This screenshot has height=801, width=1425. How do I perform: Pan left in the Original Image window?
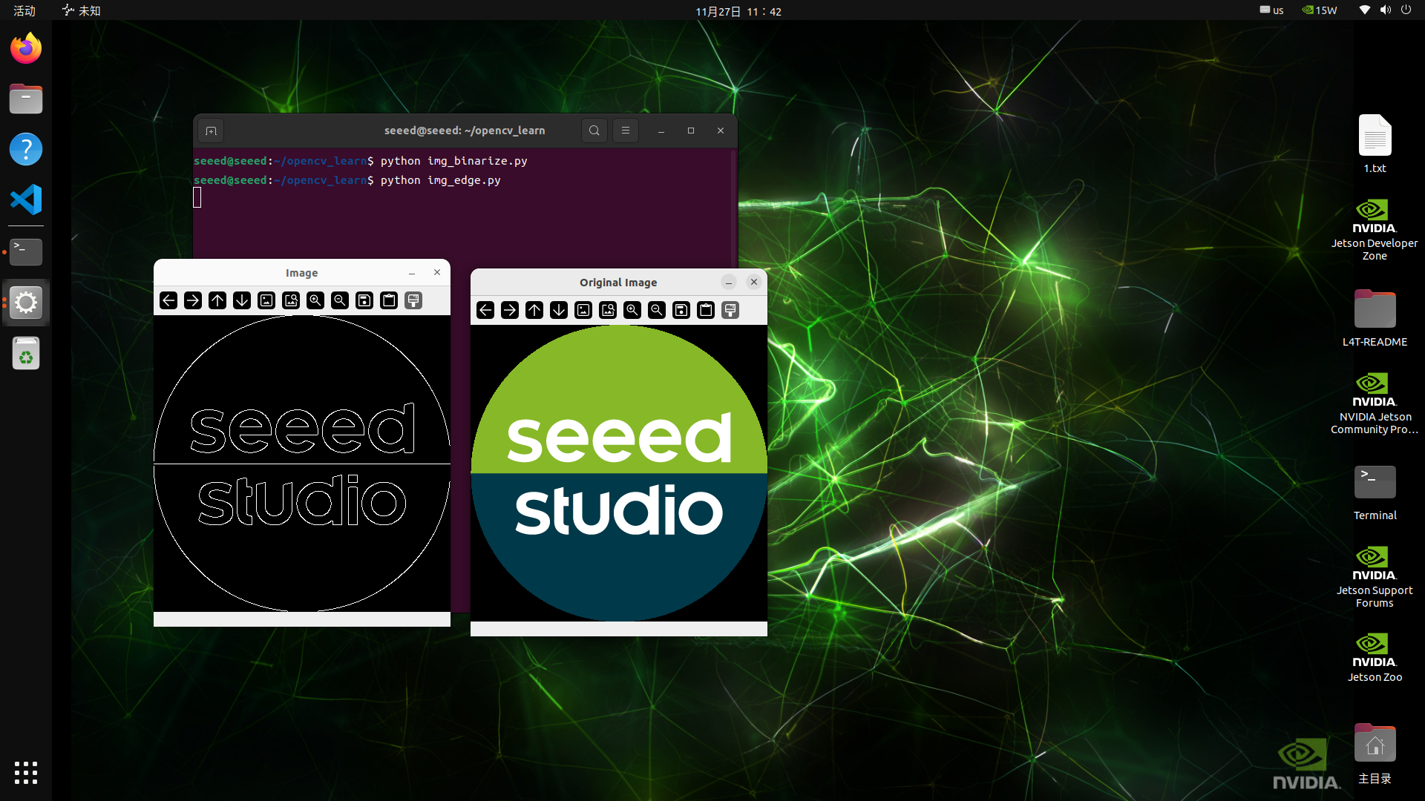pos(485,310)
